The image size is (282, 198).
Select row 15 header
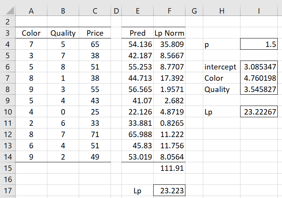[7, 168]
